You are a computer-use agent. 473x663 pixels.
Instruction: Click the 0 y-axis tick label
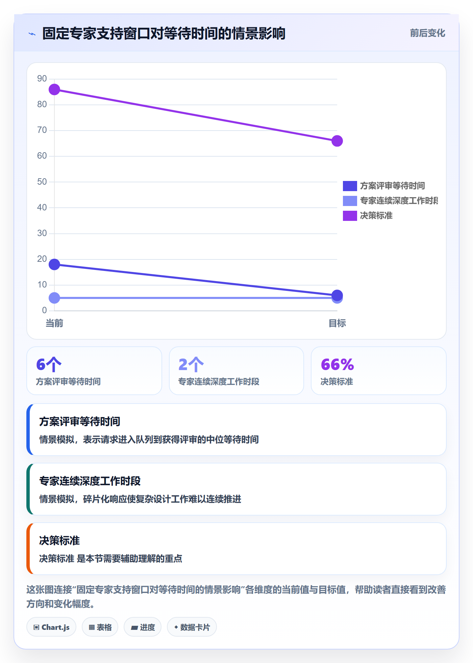pyautogui.click(x=44, y=311)
